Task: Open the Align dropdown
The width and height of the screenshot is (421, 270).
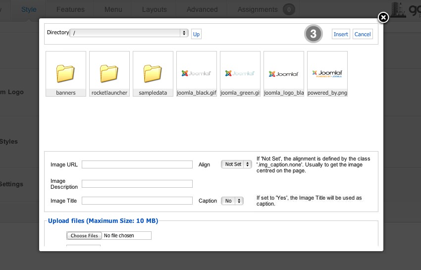Action: click(x=236, y=164)
